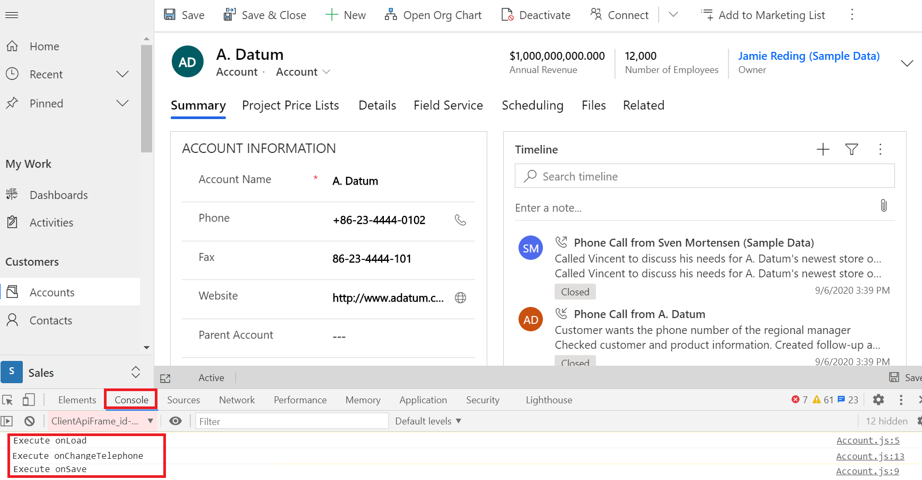Open timeline more options menu

click(x=880, y=150)
